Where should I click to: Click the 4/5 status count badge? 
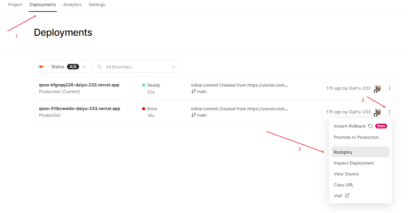[x=73, y=67]
